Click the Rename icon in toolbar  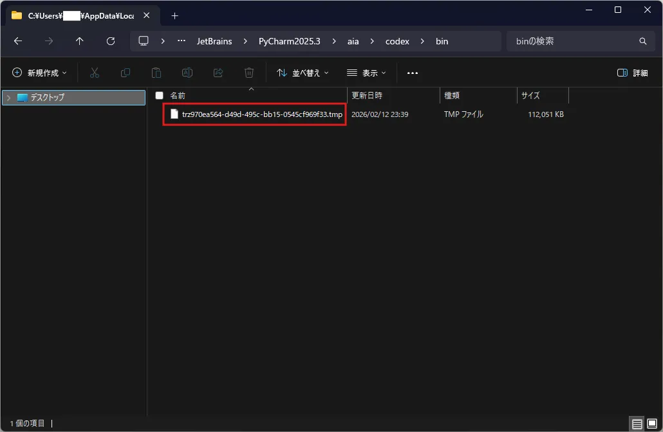(x=187, y=73)
